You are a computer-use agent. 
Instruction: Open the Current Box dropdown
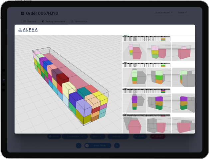pyautogui.click(x=75, y=136)
